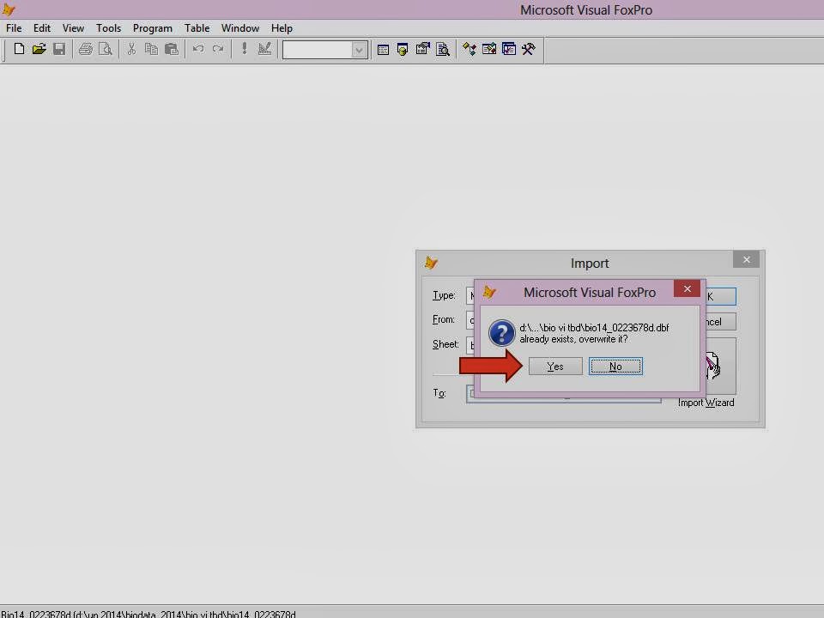
Task: Click the Print toolbar icon
Action: click(x=85, y=50)
